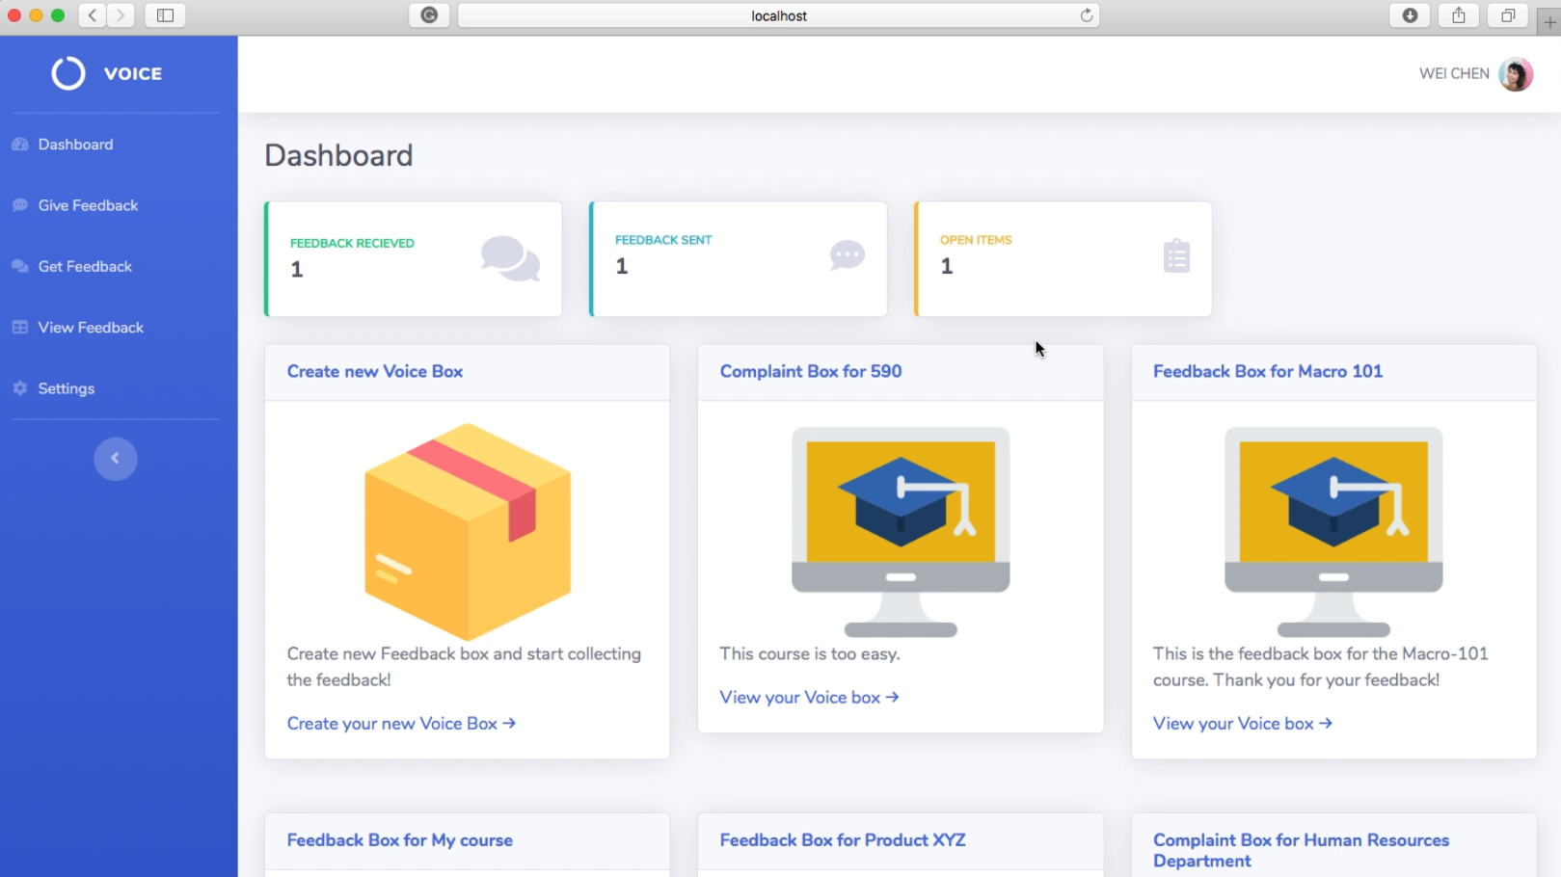Click the Feedback Box for Macro 101 title
The height and width of the screenshot is (877, 1561).
tap(1268, 371)
